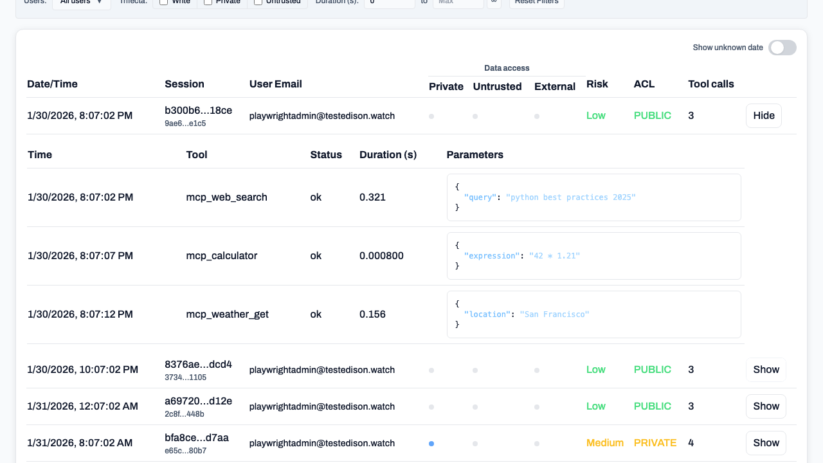Open the All users dropdown
823x463 pixels.
pyautogui.click(x=81, y=2)
